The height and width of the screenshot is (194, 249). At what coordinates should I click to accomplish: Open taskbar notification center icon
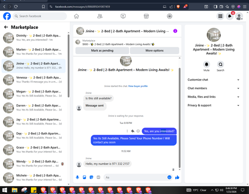(243, 190)
